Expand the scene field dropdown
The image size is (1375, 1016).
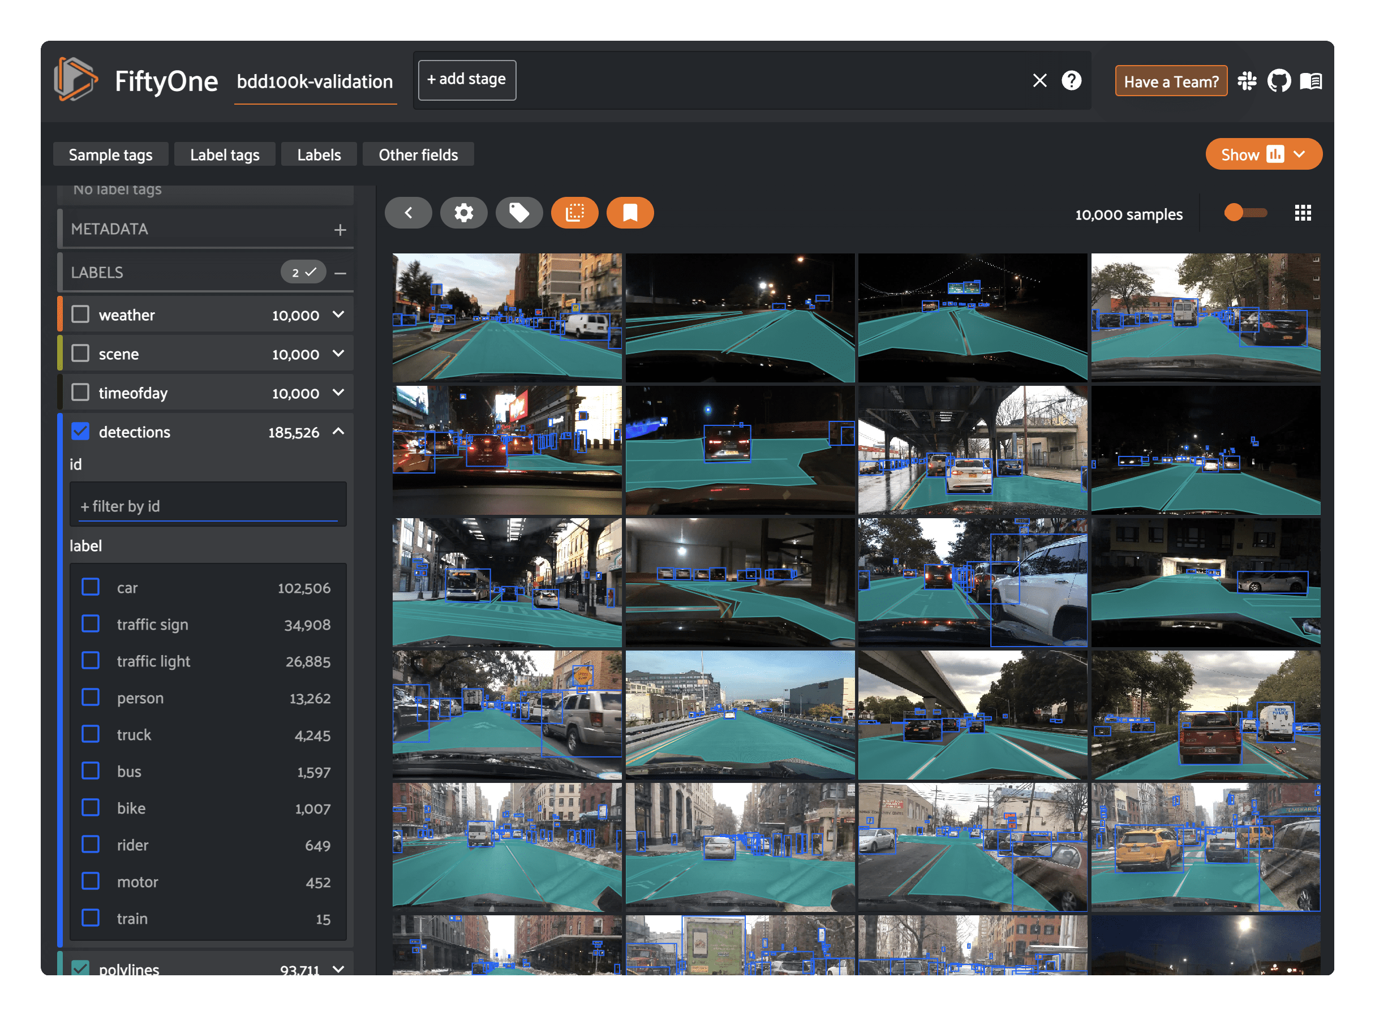click(x=338, y=354)
